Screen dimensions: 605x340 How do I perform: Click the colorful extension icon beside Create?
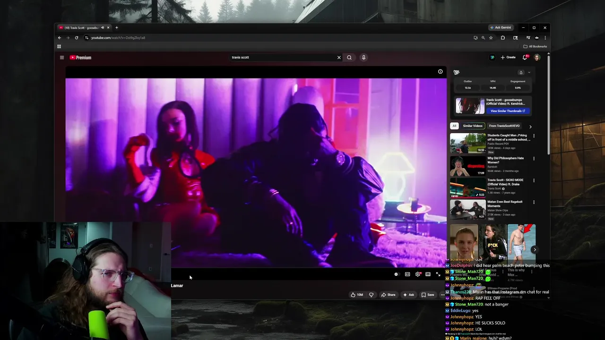(x=492, y=58)
